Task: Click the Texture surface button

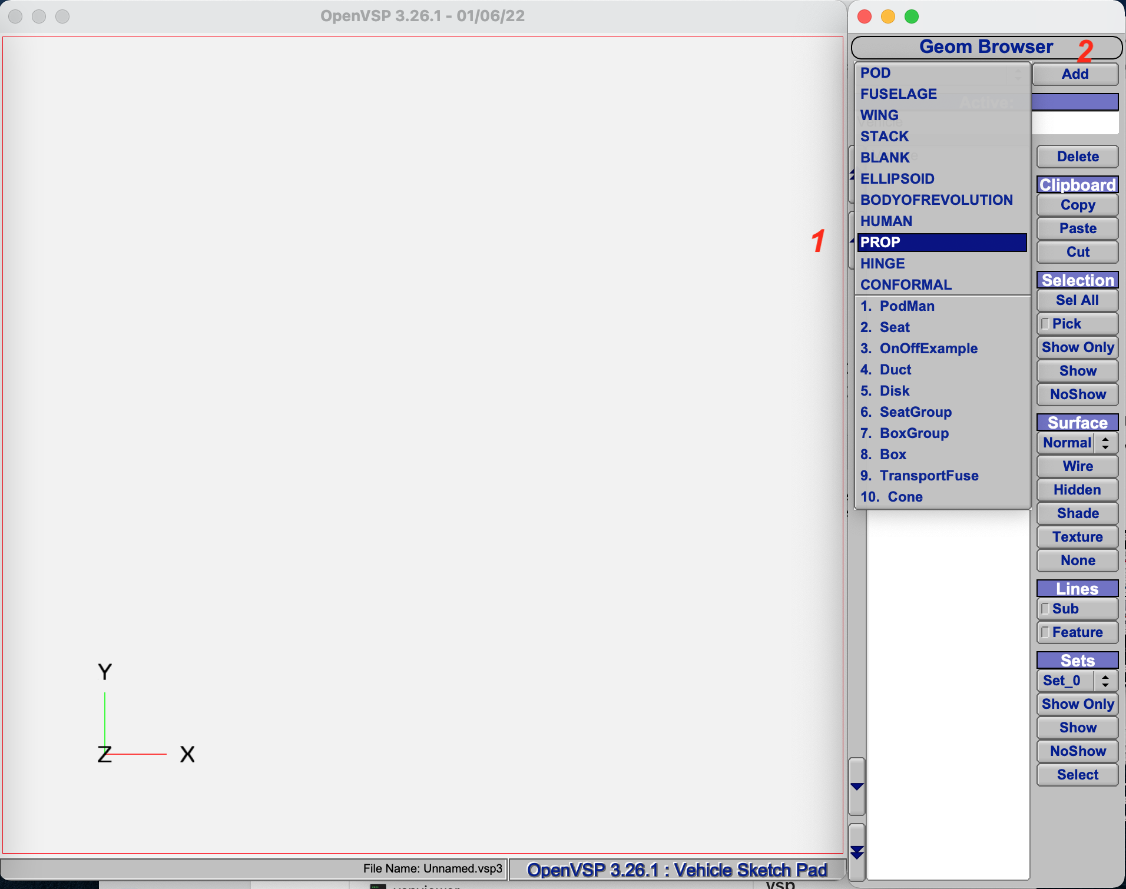Action: coord(1077,537)
